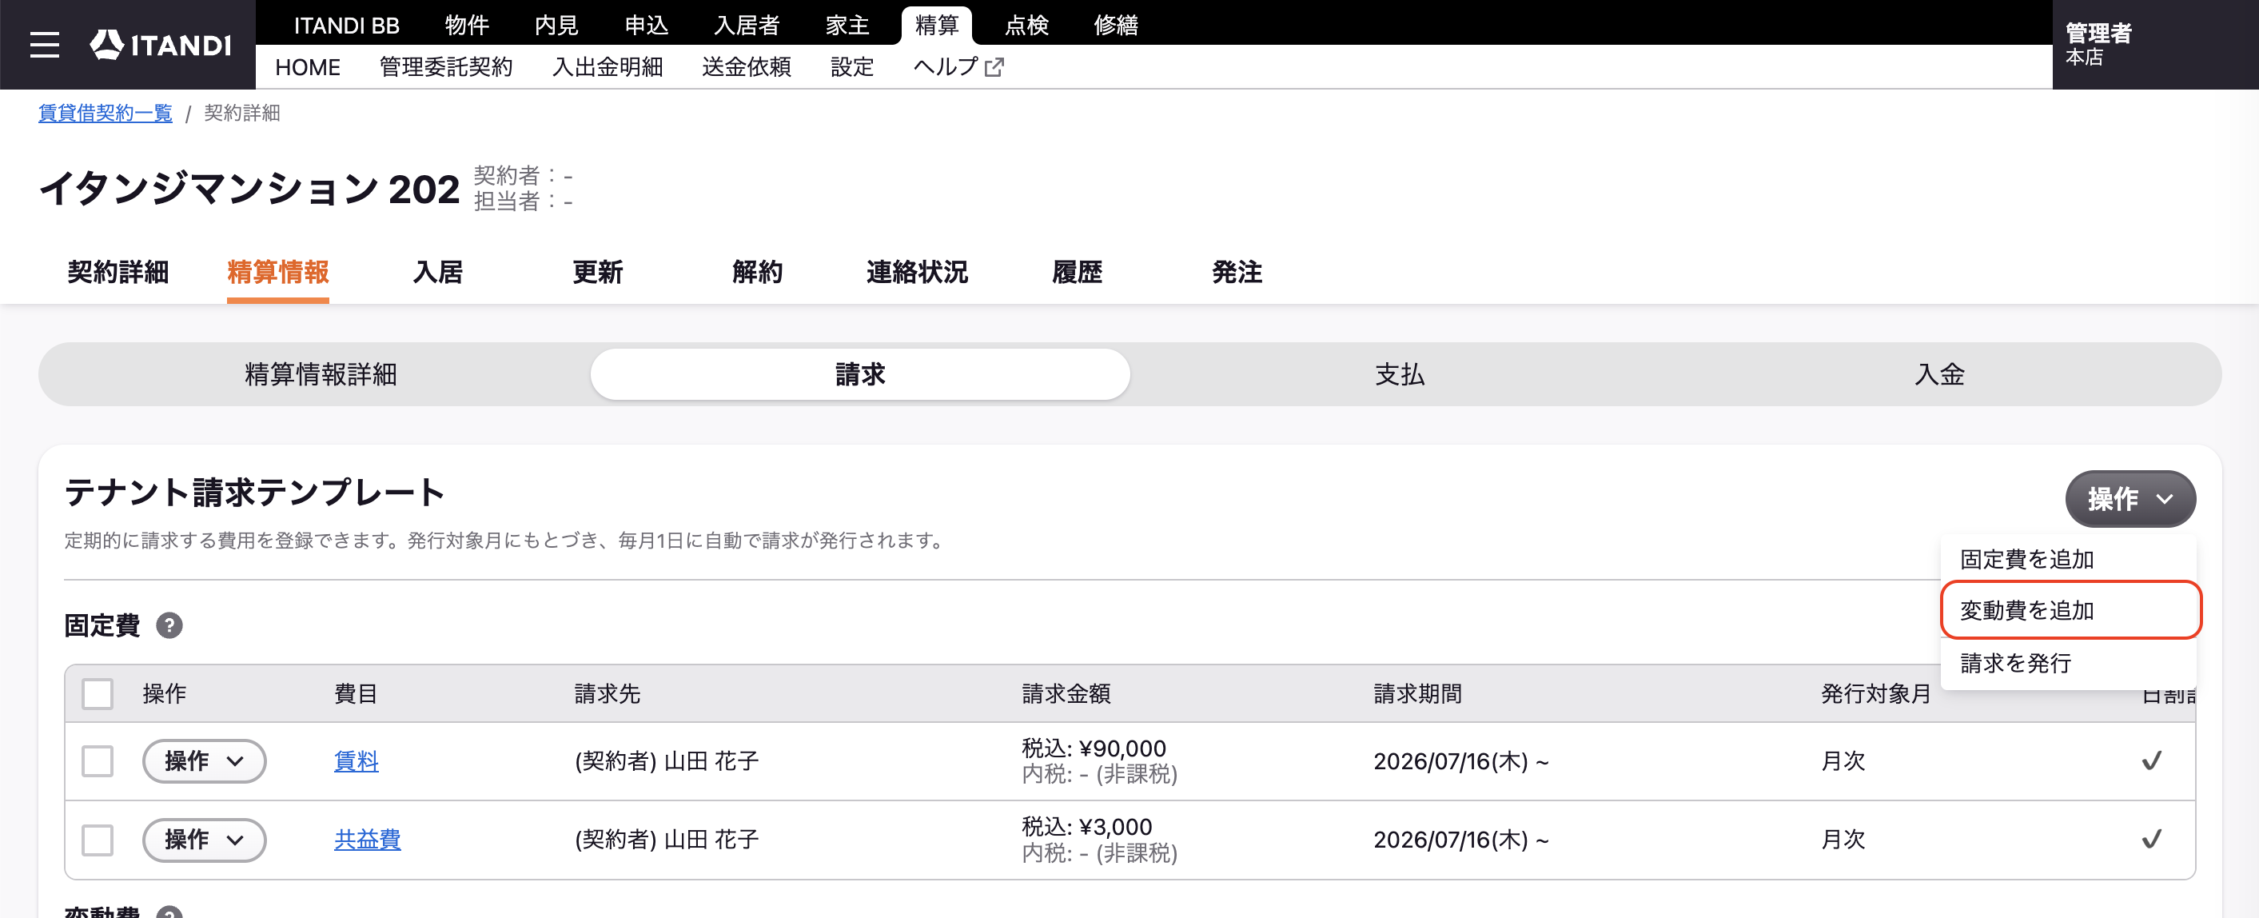Open 送金依頼 in sub navigation
Image resolution: width=2259 pixels, height=918 pixels.
(x=747, y=66)
